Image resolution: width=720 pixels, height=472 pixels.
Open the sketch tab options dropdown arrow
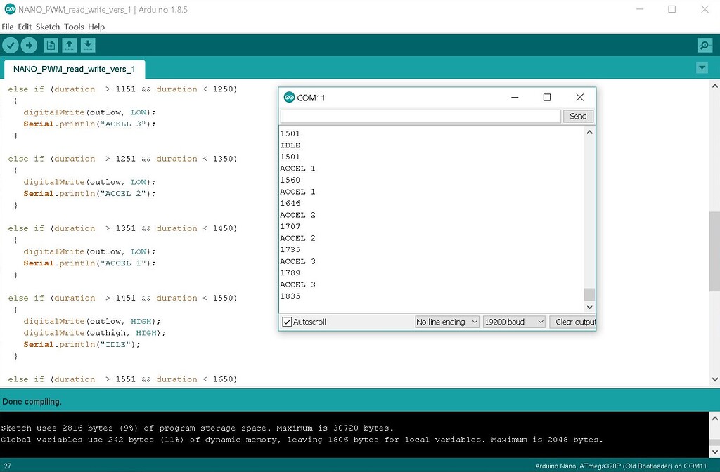point(701,67)
